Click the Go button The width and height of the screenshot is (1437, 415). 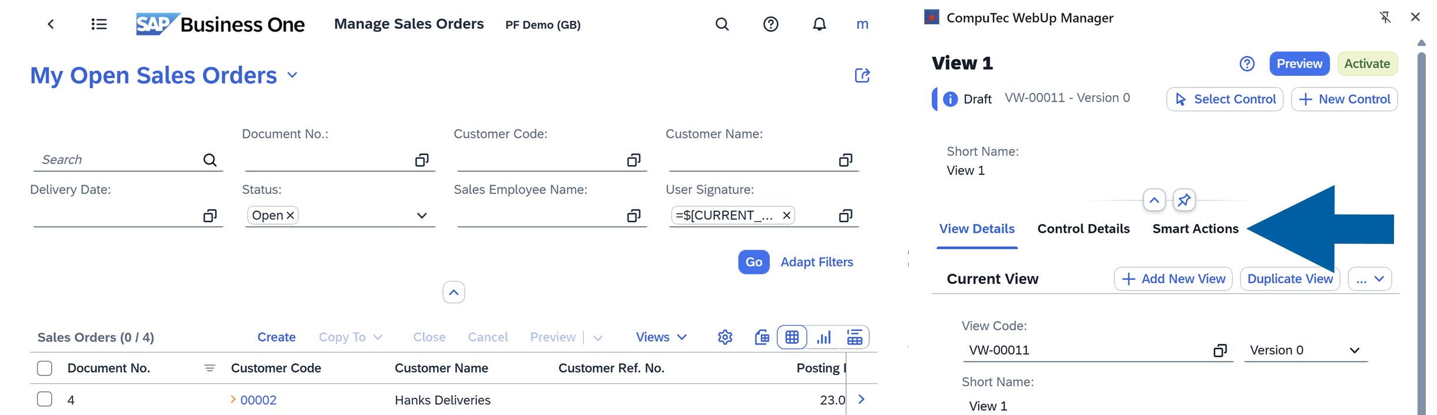753,262
